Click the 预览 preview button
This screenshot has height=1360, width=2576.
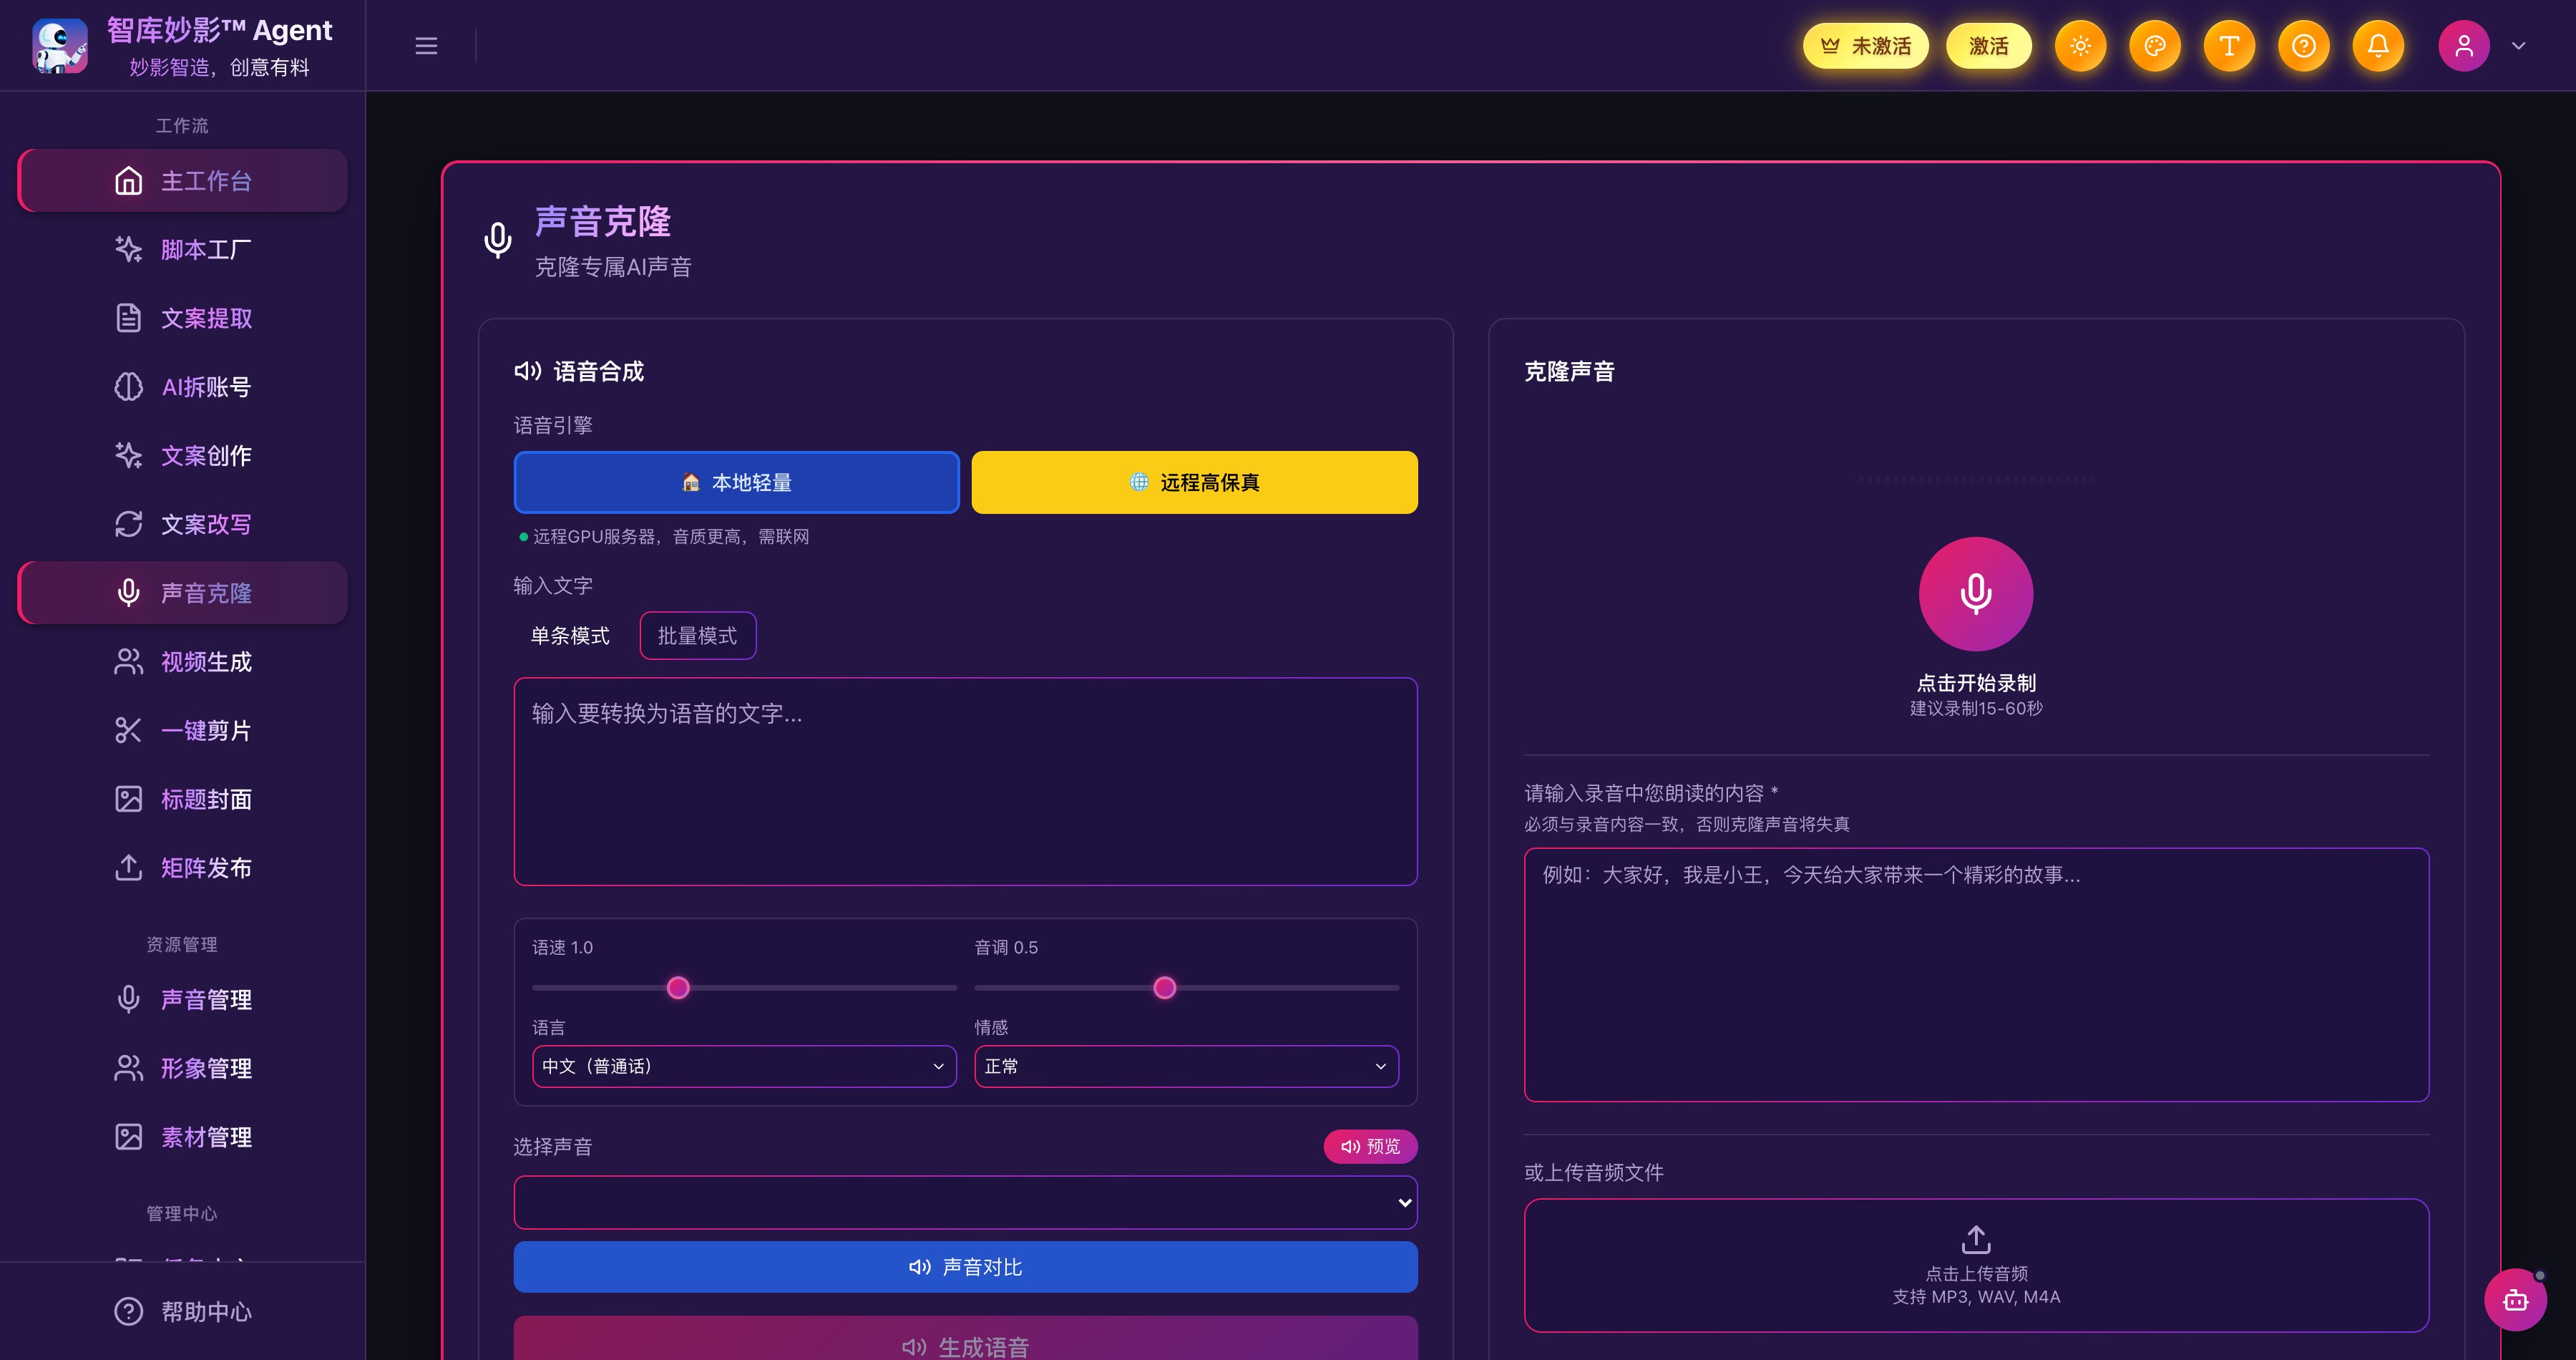[x=1370, y=1146]
